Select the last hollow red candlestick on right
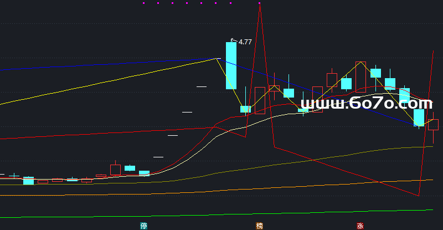The height and width of the screenshot is (230, 443). click(x=433, y=125)
